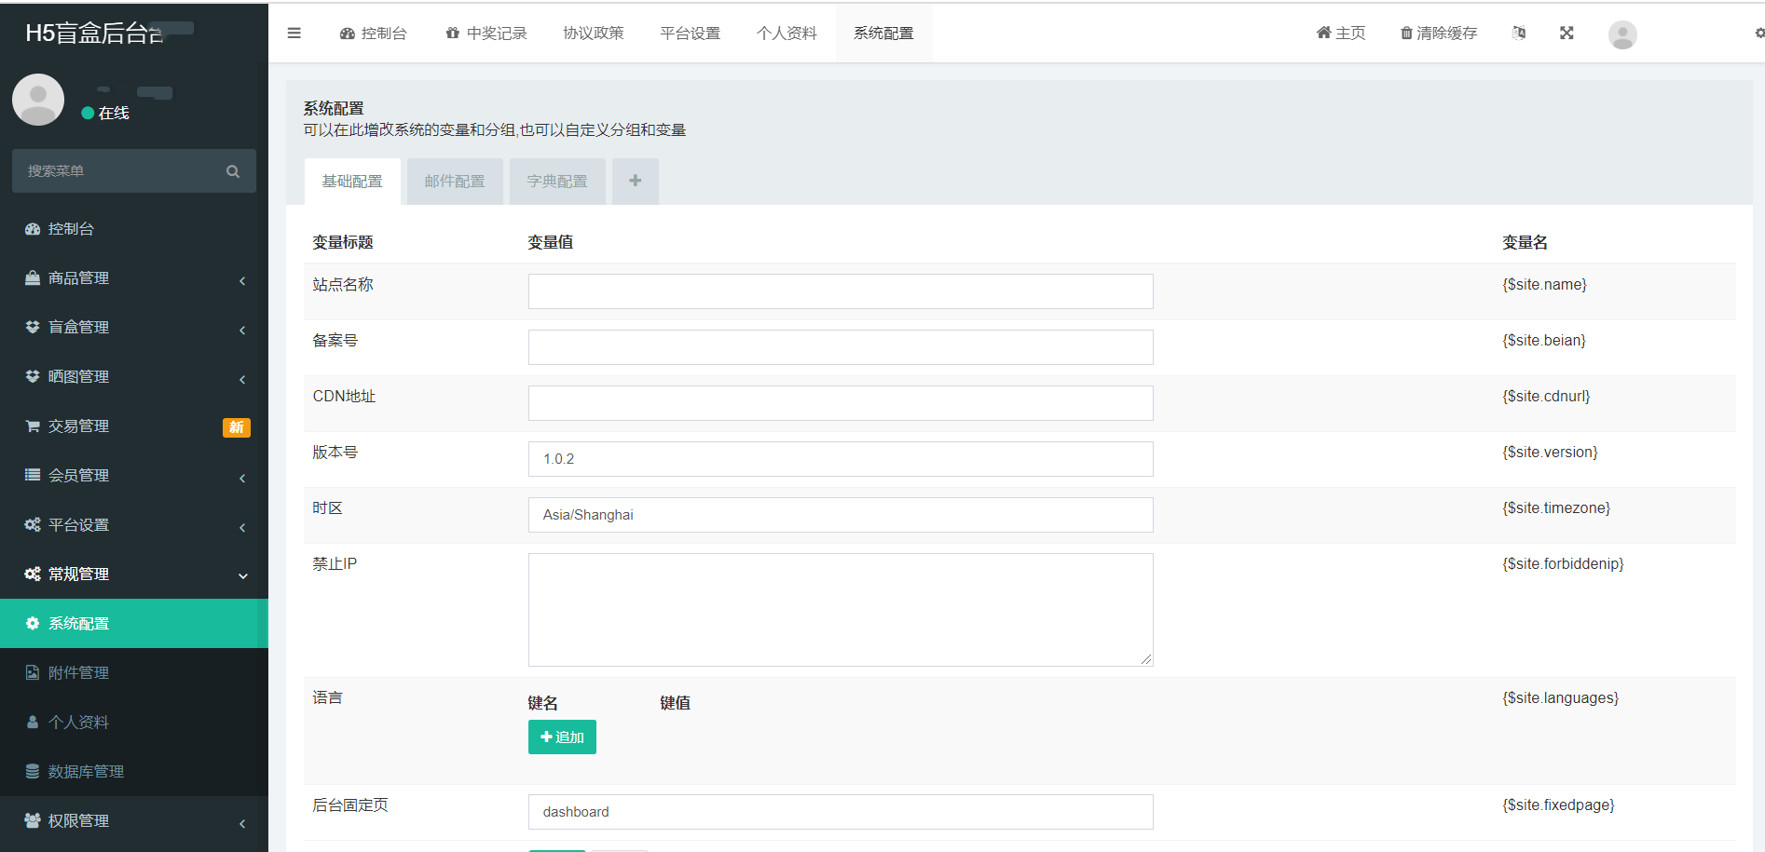Click the 禁止IP text area
This screenshot has height=852, width=1765.
[840, 610]
